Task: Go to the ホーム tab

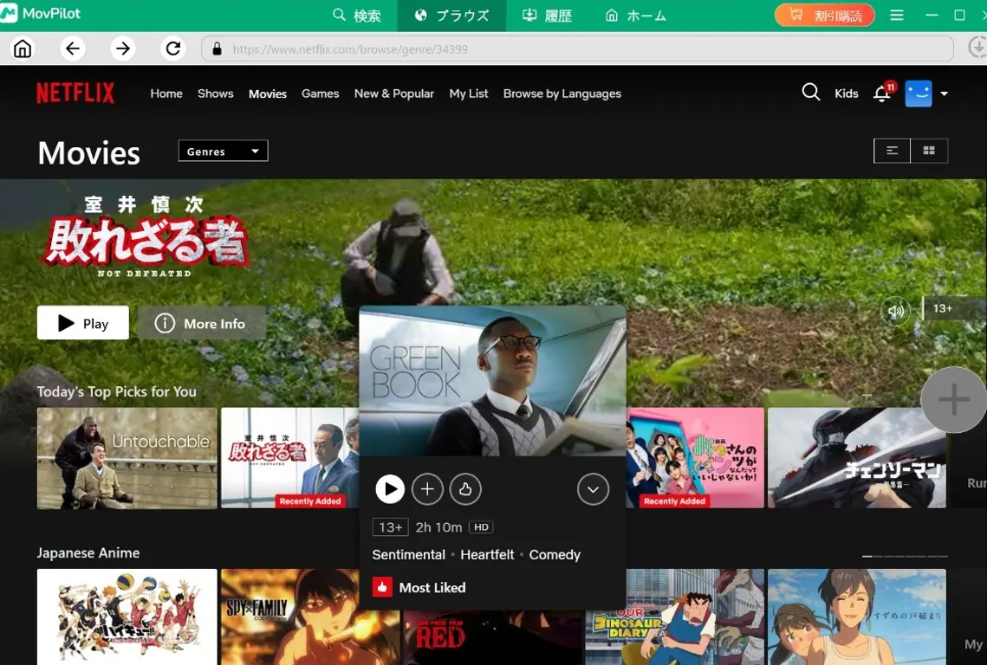Action: pos(636,16)
